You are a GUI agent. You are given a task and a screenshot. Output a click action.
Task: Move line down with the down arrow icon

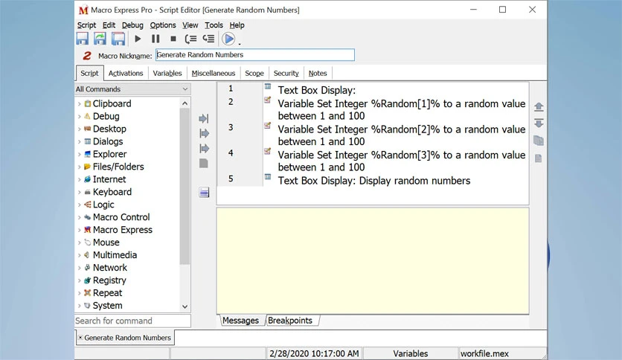point(539,123)
